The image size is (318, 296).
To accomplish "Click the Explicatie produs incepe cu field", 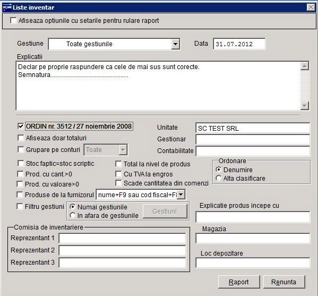I will (253, 217).
